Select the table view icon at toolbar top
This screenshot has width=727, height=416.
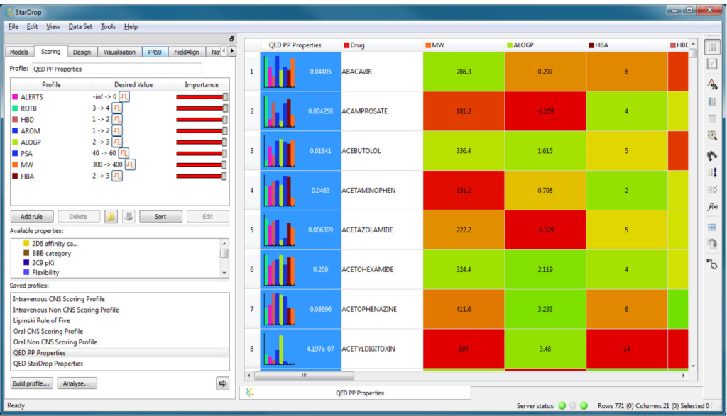[x=711, y=47]
